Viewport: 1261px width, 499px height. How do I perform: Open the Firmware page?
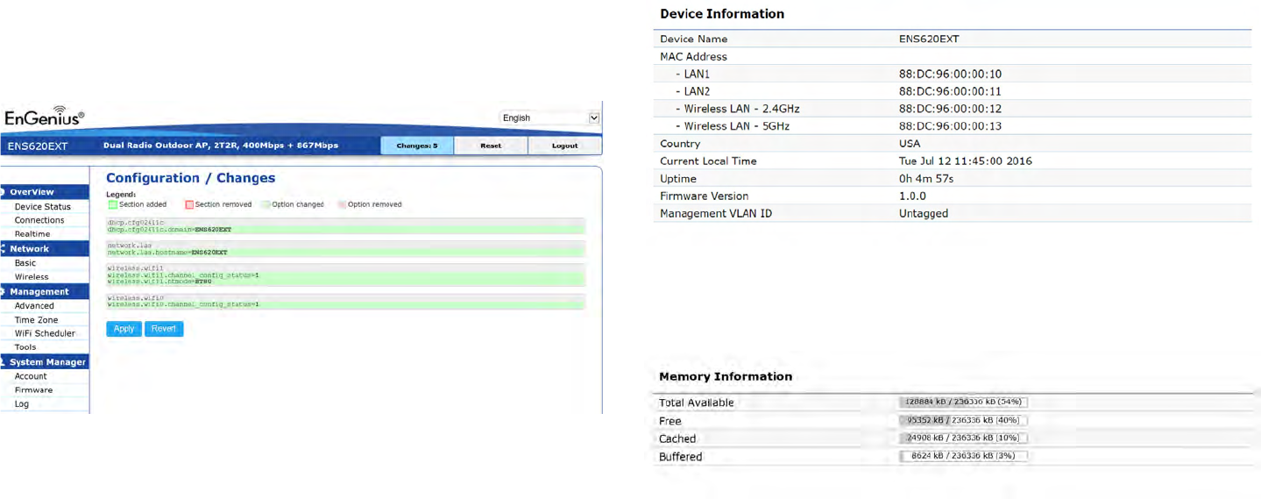[33, 390]
